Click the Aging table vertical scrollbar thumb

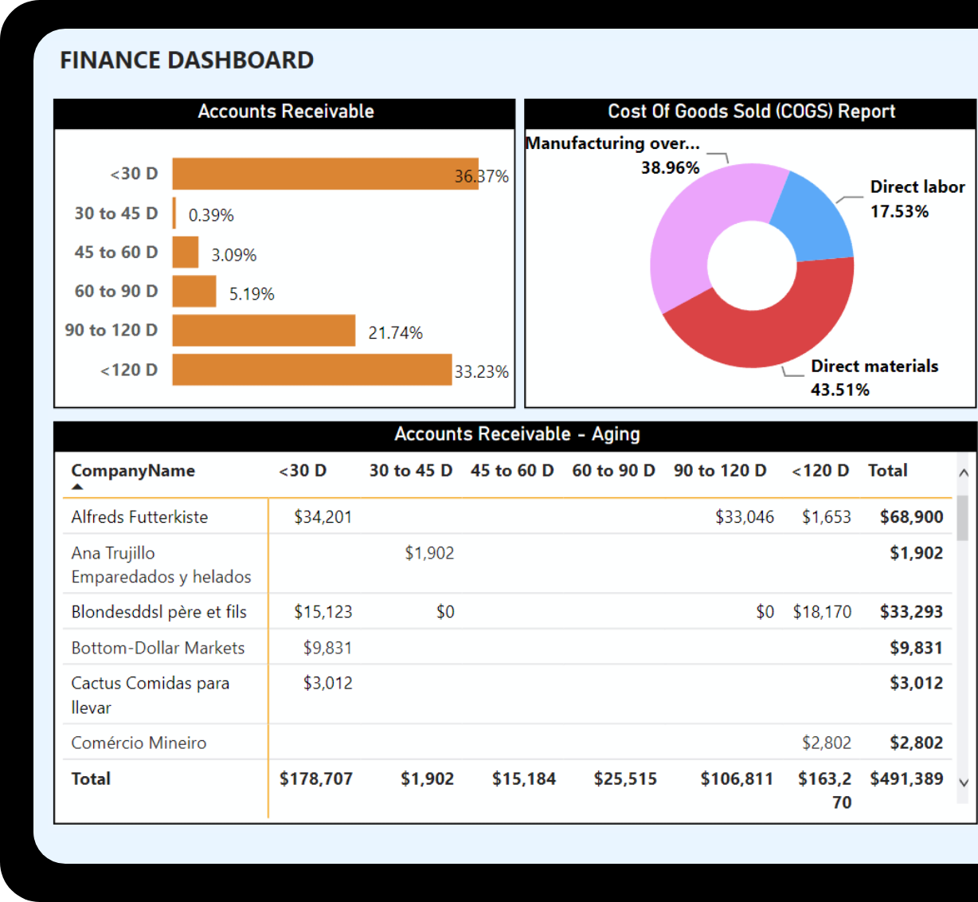click(963, 518)
